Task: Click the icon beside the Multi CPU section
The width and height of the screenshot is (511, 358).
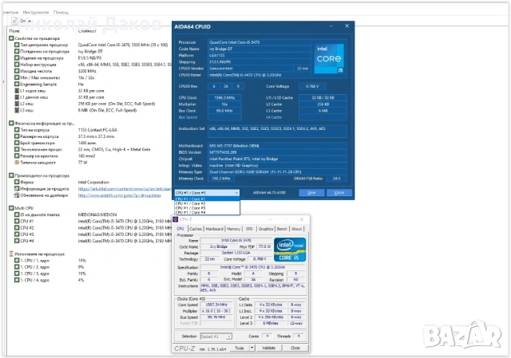Action: [11, 207]
